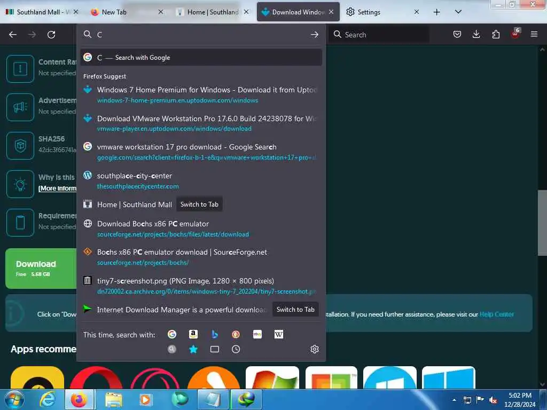Screen dimensions: 547x410
Task: Search open tabs using the tab icon
Action: [215, 349]
